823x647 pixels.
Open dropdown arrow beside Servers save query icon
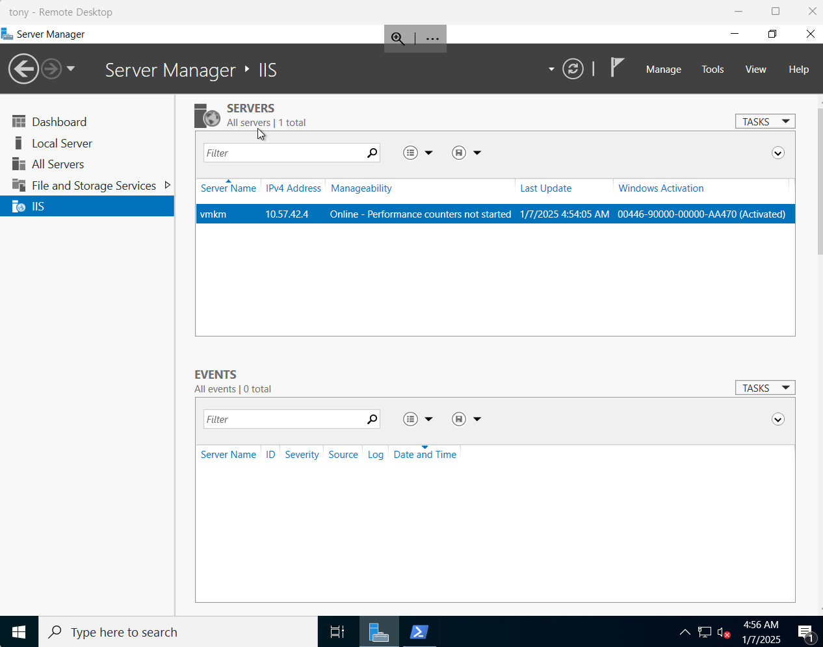477,153
